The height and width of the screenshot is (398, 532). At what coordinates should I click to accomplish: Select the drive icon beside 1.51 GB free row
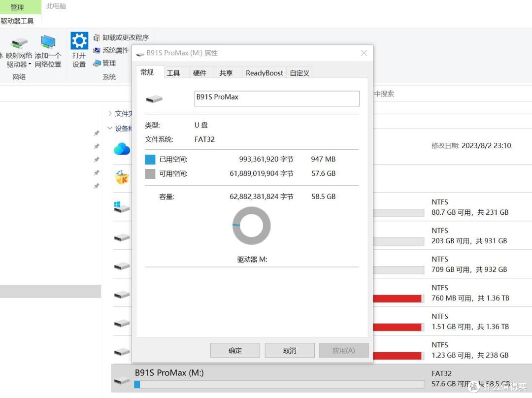(x=122, y=323)
